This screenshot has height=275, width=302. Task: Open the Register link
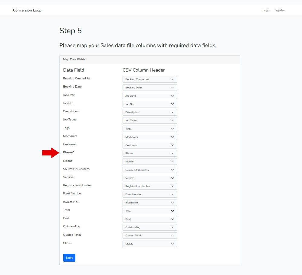pyautogui.click(x=279, y=10)
